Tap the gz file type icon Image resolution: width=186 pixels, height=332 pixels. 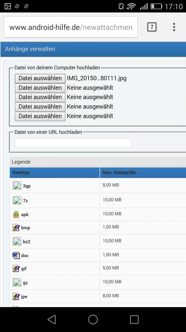click(x=17, y=283)
